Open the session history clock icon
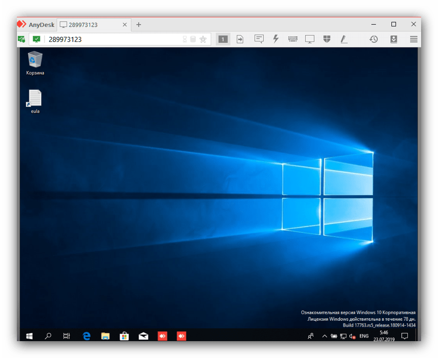The height and width of the screenshot is (358, 438). (x=373, y=39)
